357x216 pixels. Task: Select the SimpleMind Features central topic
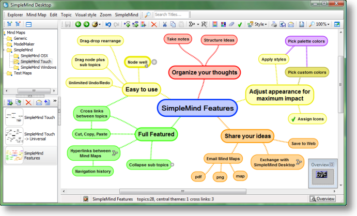pos(197,108)
